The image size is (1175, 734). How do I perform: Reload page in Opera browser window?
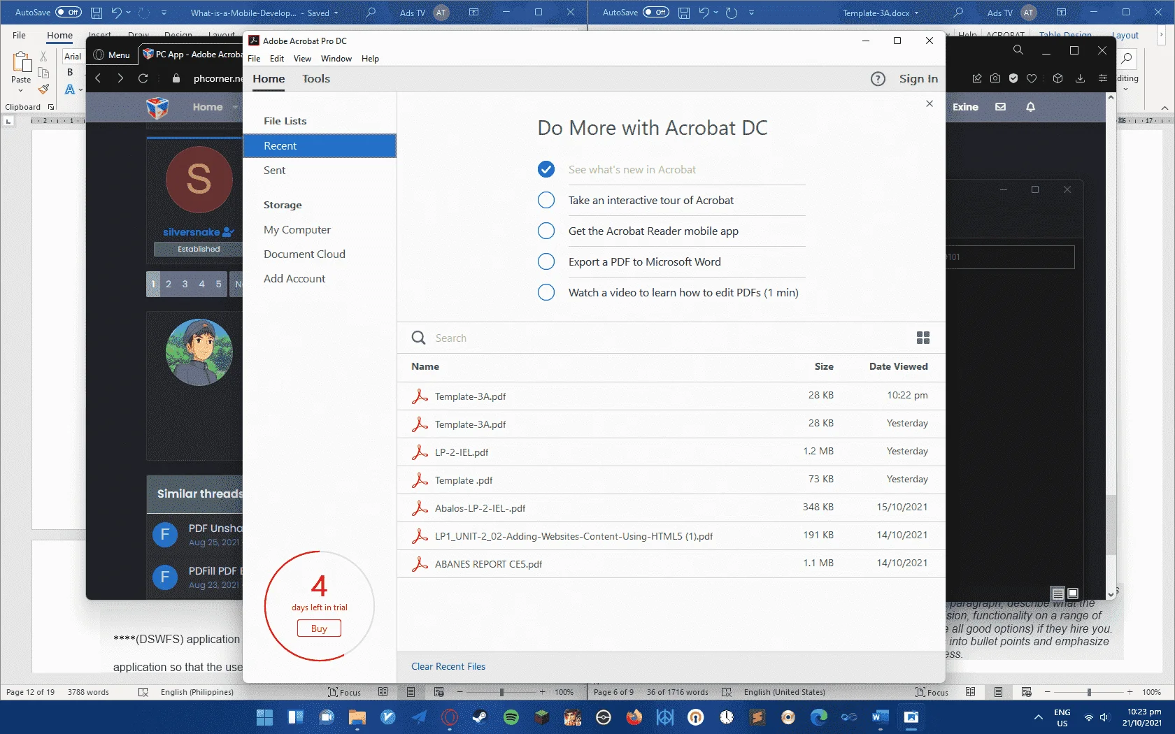pos(143,78)
